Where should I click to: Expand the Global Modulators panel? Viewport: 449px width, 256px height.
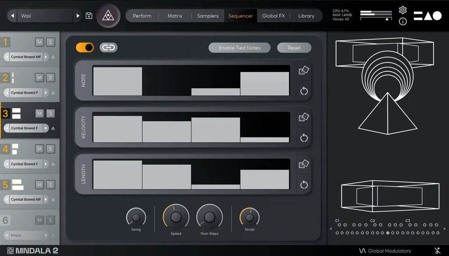coord(385,251)
